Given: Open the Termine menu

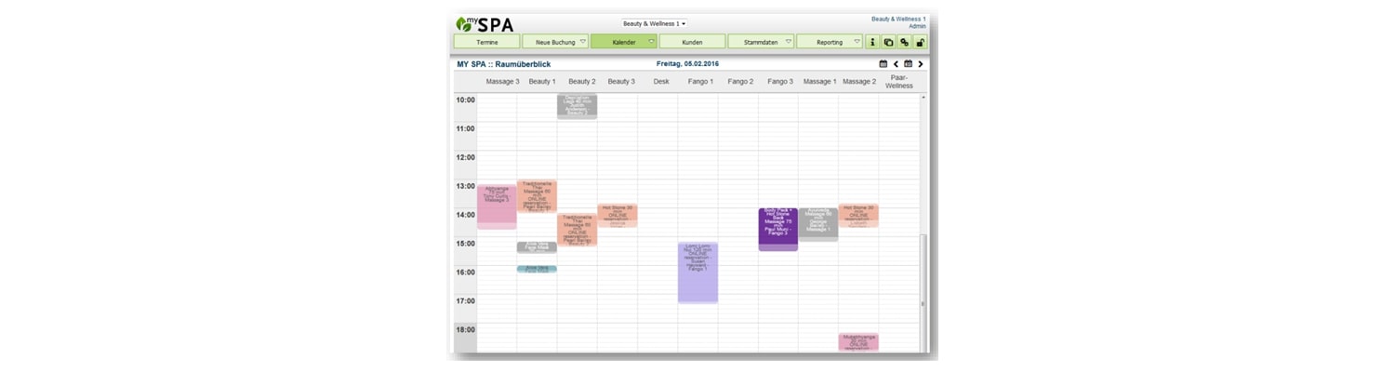Looking at the screenshot, I should click(486, 42).
